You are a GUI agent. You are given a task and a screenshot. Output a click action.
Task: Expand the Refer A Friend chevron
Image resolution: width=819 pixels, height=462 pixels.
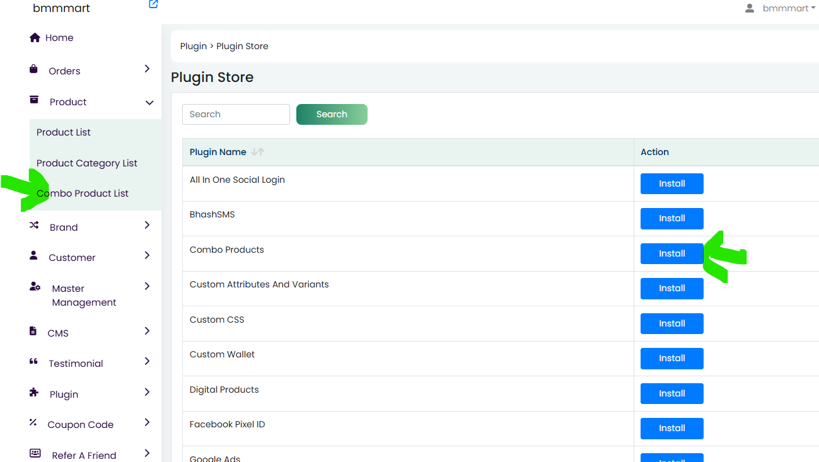pos(147,453)
